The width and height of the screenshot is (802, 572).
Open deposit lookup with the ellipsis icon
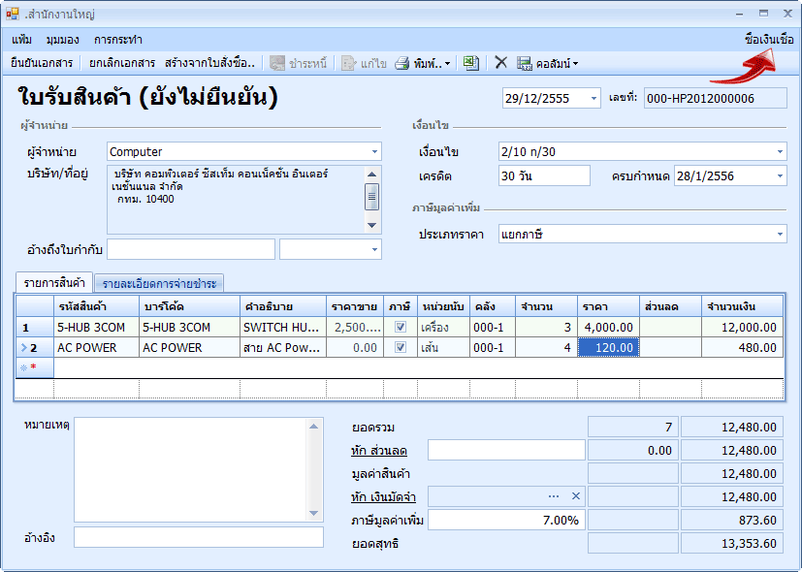tap(554, 496)
